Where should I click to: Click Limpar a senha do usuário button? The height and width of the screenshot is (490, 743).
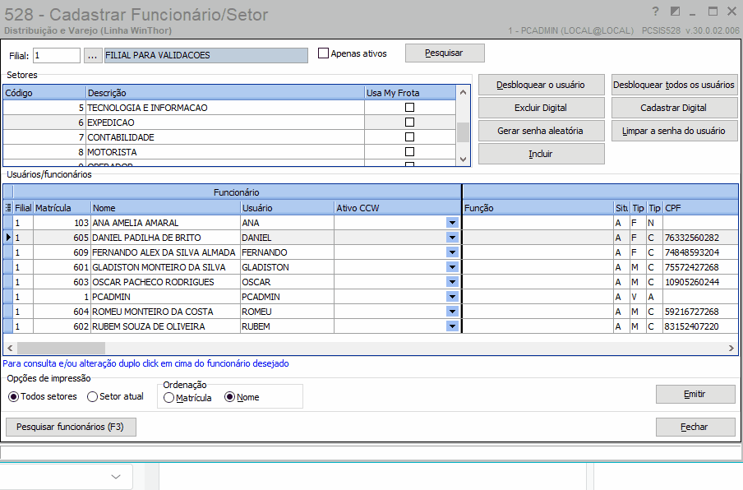[x=674, y=131]
